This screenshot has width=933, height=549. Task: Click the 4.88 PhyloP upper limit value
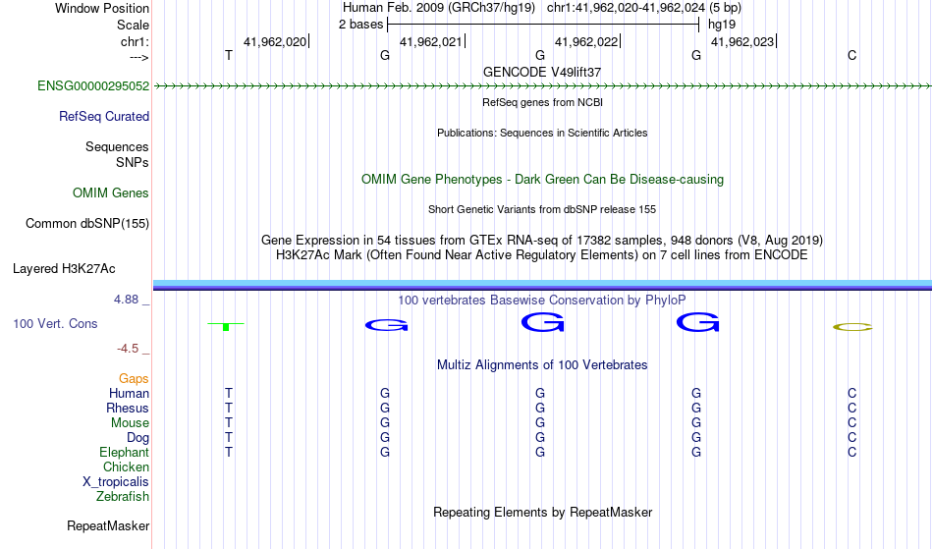(x=126, y=300)
